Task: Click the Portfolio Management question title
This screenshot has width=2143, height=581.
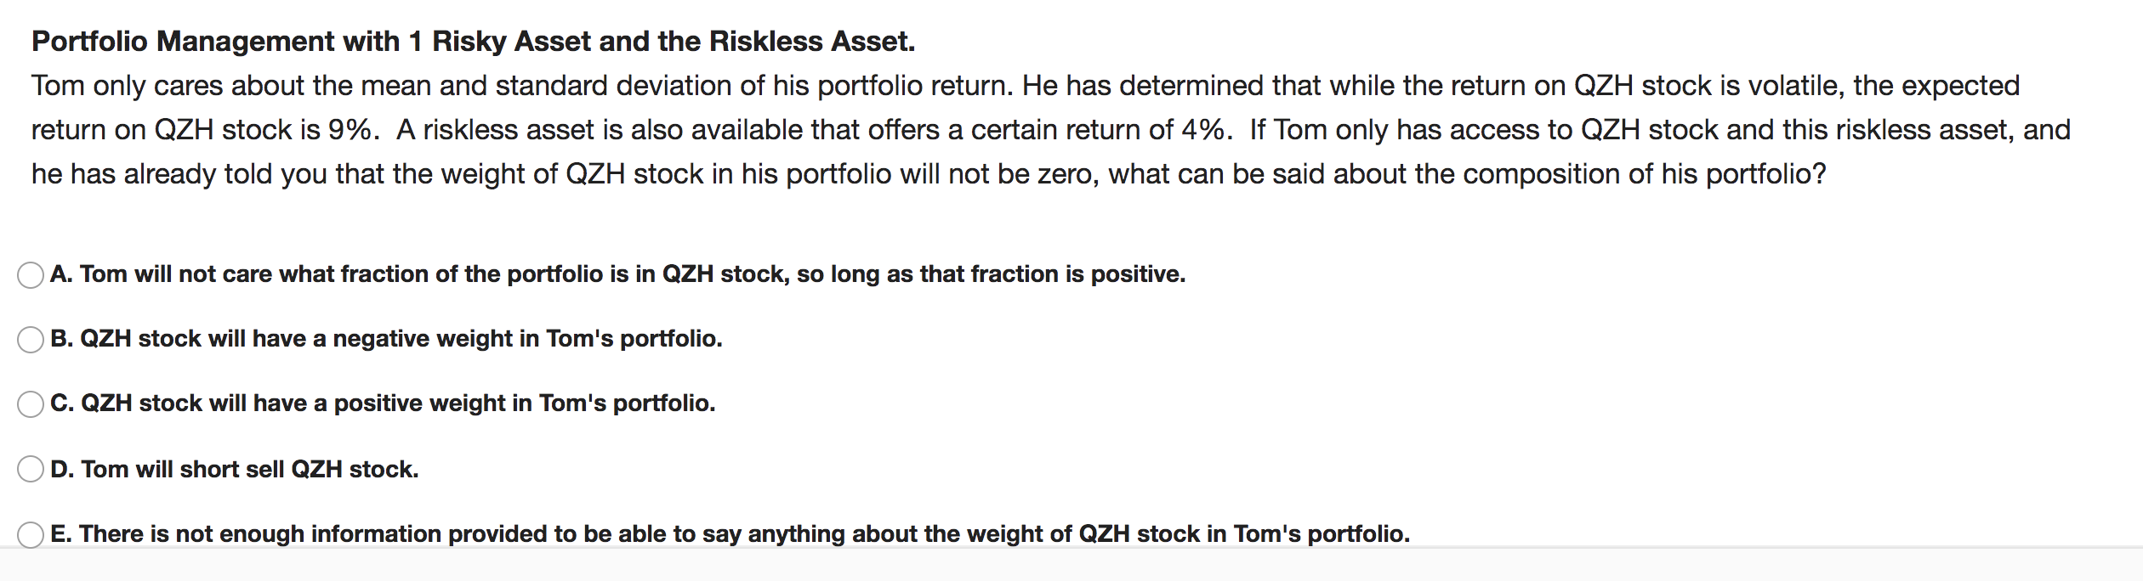Action: pyautogui.click(x=472, y=39)
